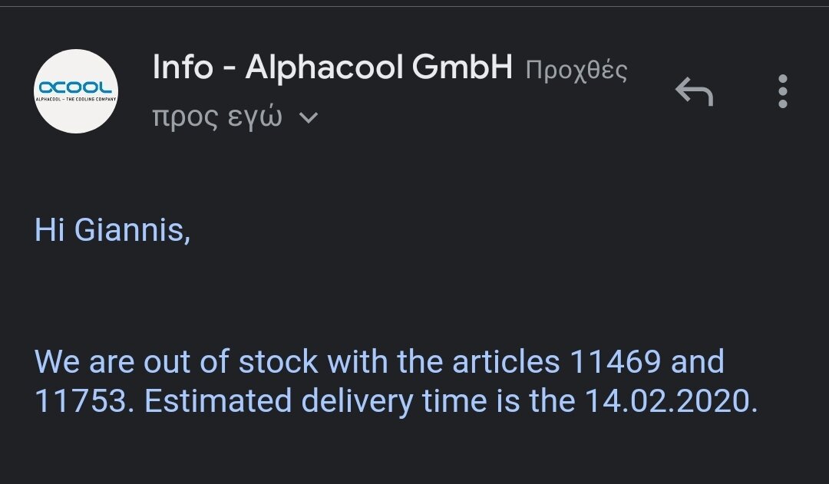The height and width of the screenshot is (484, 829).
Task: Click the Προχθές date stamp
Action: tap(576, 71)
